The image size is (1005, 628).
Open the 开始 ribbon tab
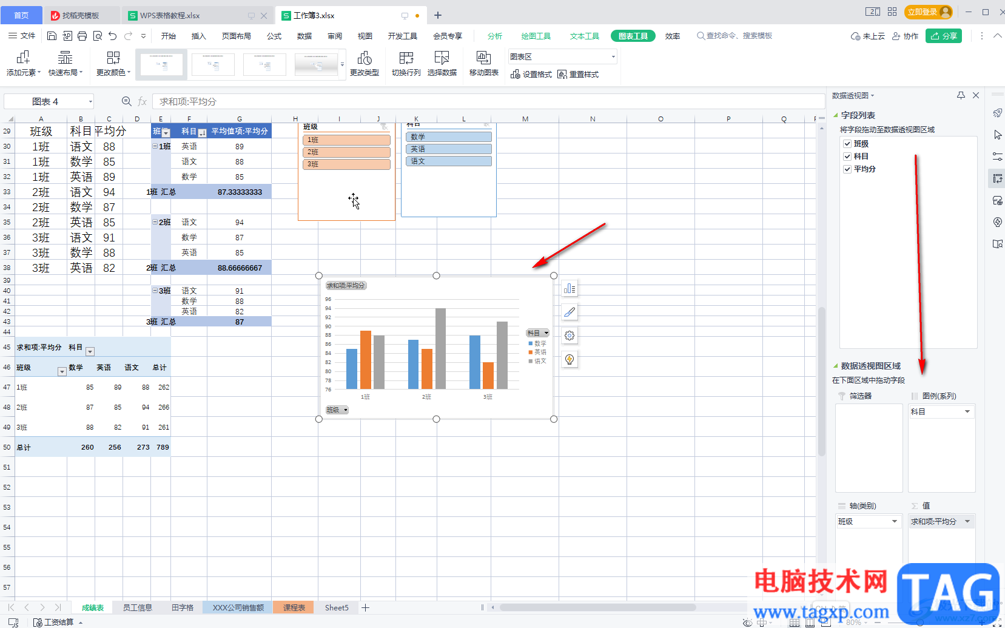[169, 36]
